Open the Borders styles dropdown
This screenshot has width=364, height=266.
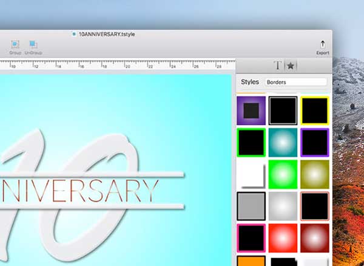[296, 82]
